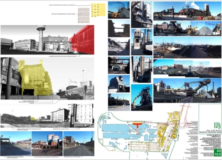
Task: Open the panorama with red industrial building
Action: (187, 11)
